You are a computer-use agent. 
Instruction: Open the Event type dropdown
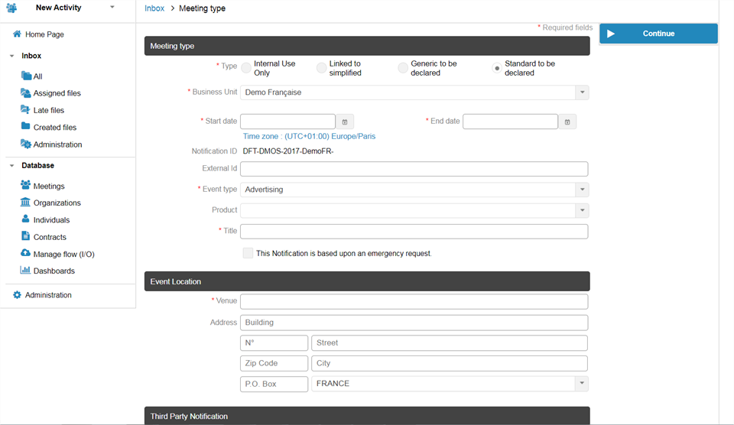click(x=582, y=190)
